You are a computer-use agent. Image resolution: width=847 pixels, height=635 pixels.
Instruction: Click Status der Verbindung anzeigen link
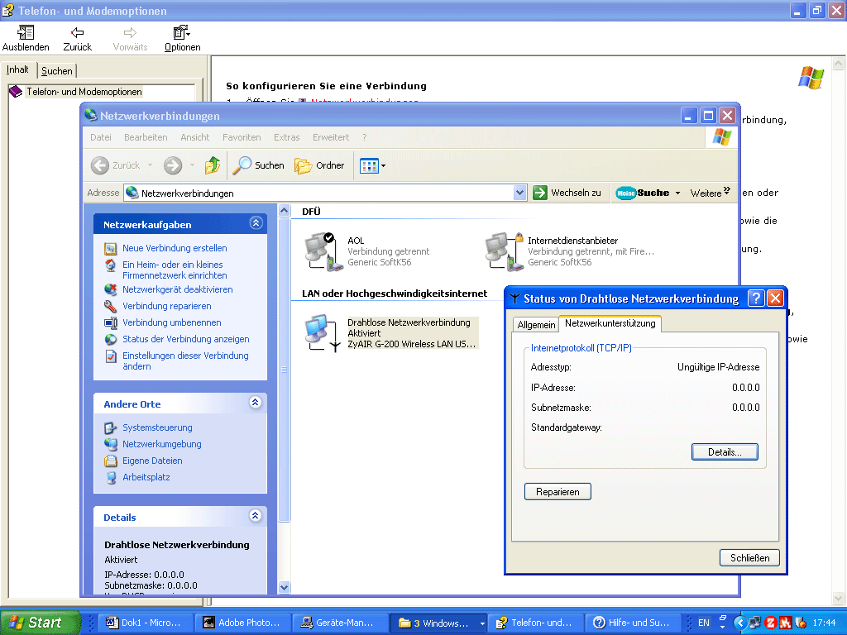[x=186, y=339]
